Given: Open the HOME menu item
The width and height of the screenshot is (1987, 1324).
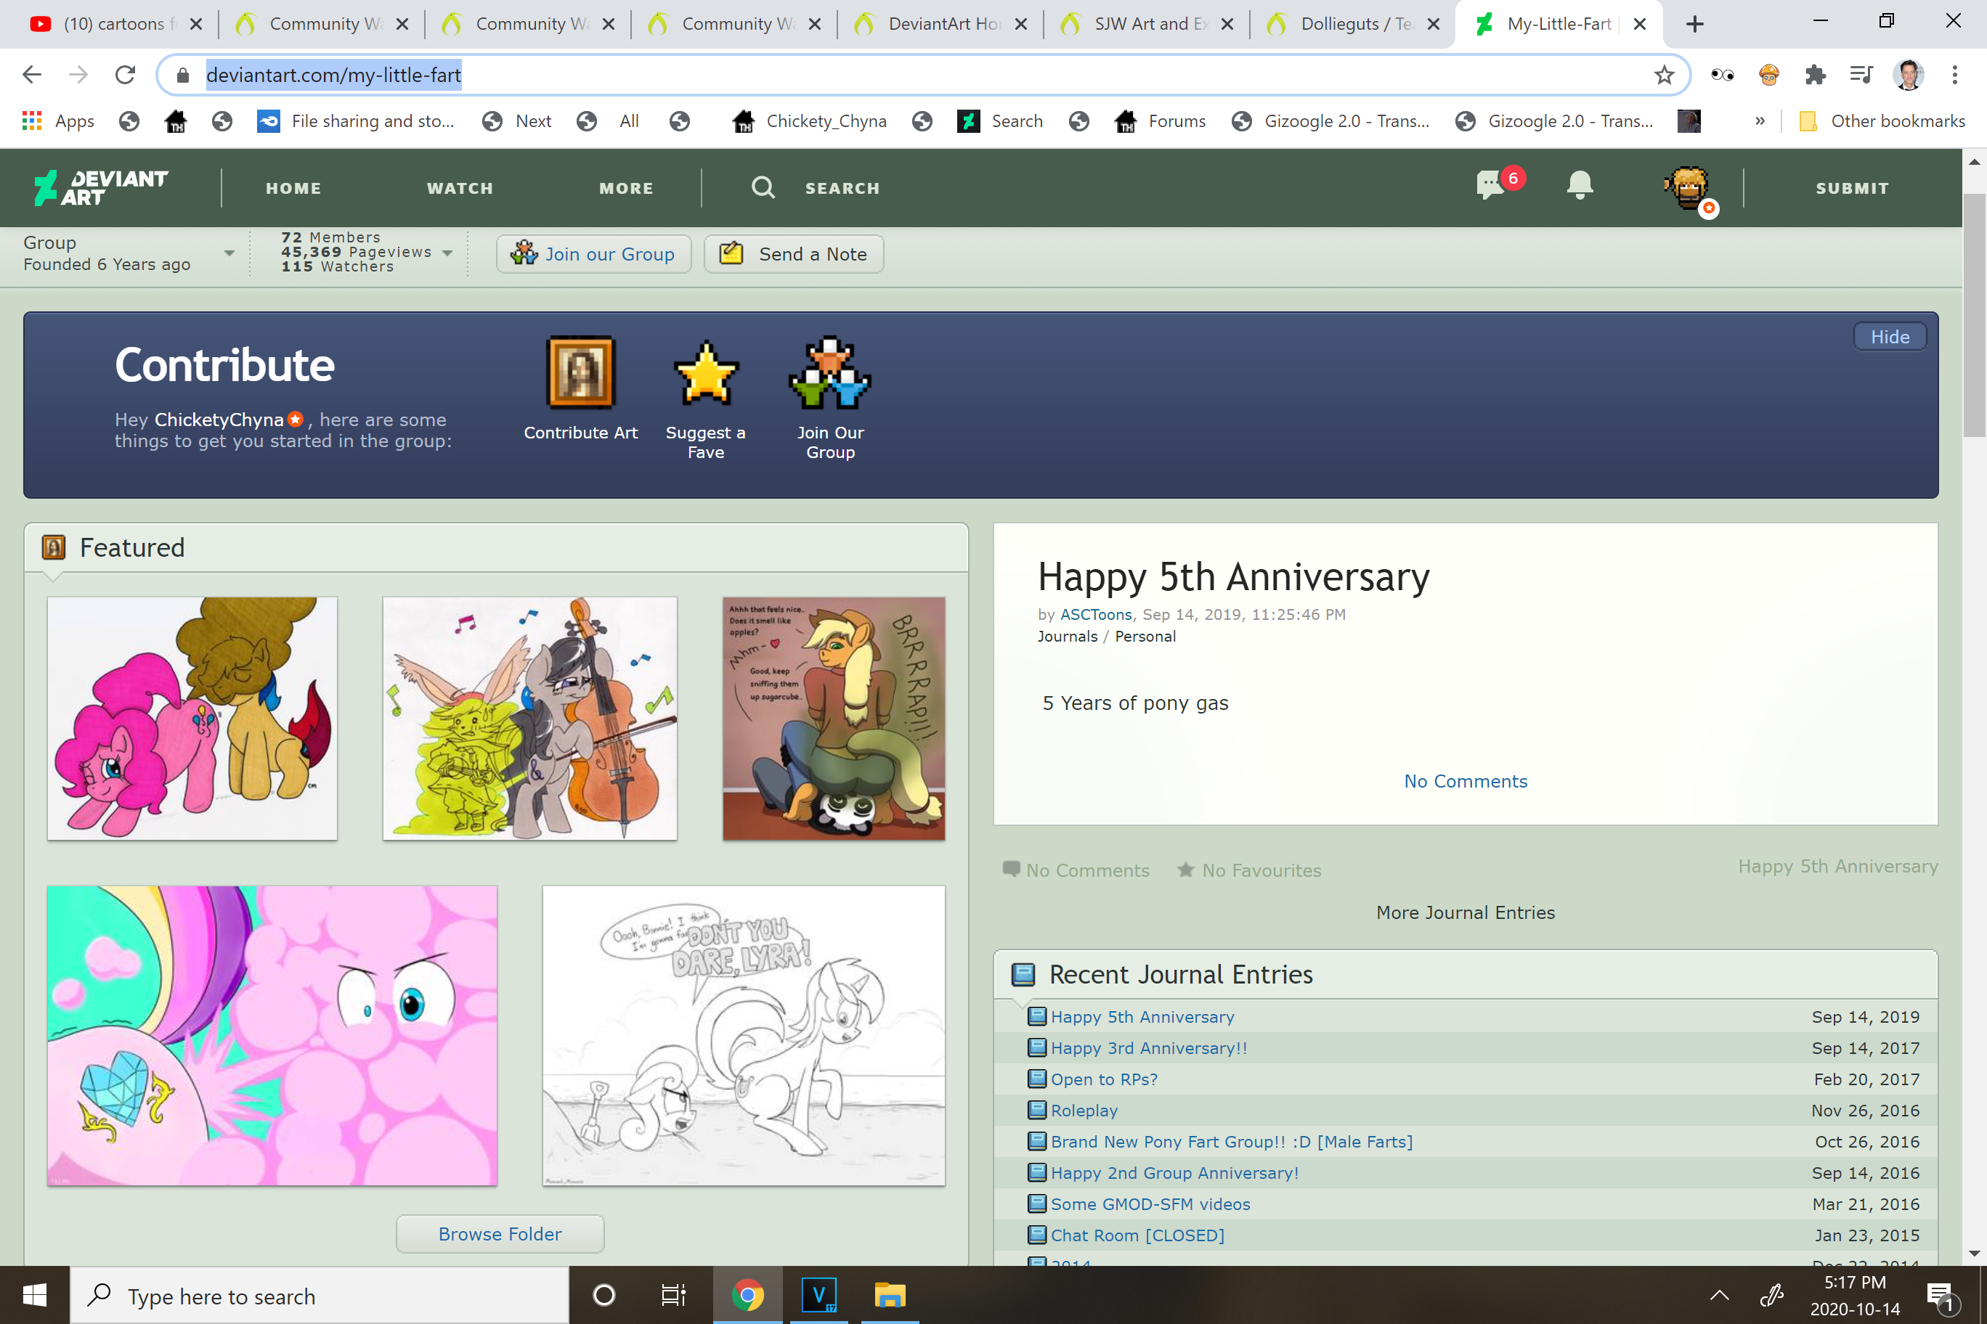Looking at the screenshot, I should [293, 188].
